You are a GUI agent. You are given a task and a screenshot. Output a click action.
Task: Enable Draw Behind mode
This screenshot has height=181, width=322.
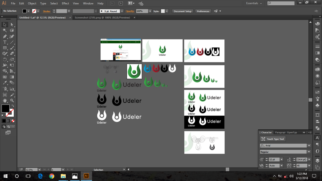click(9, 126)
